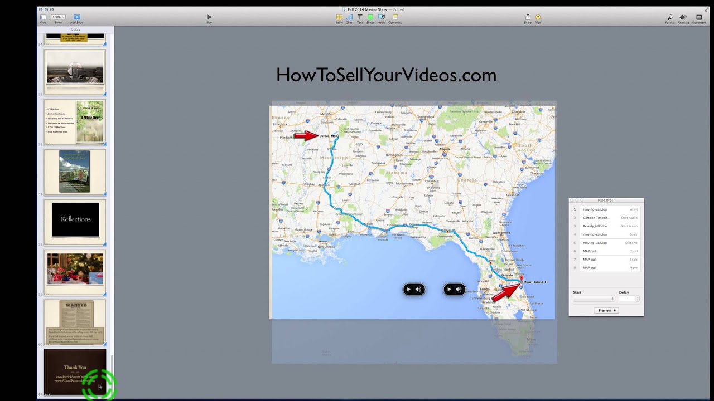Open the 100% zoom dropdown
The width and height of the screenshot is (714, 401).
click(x=59, y=17)
